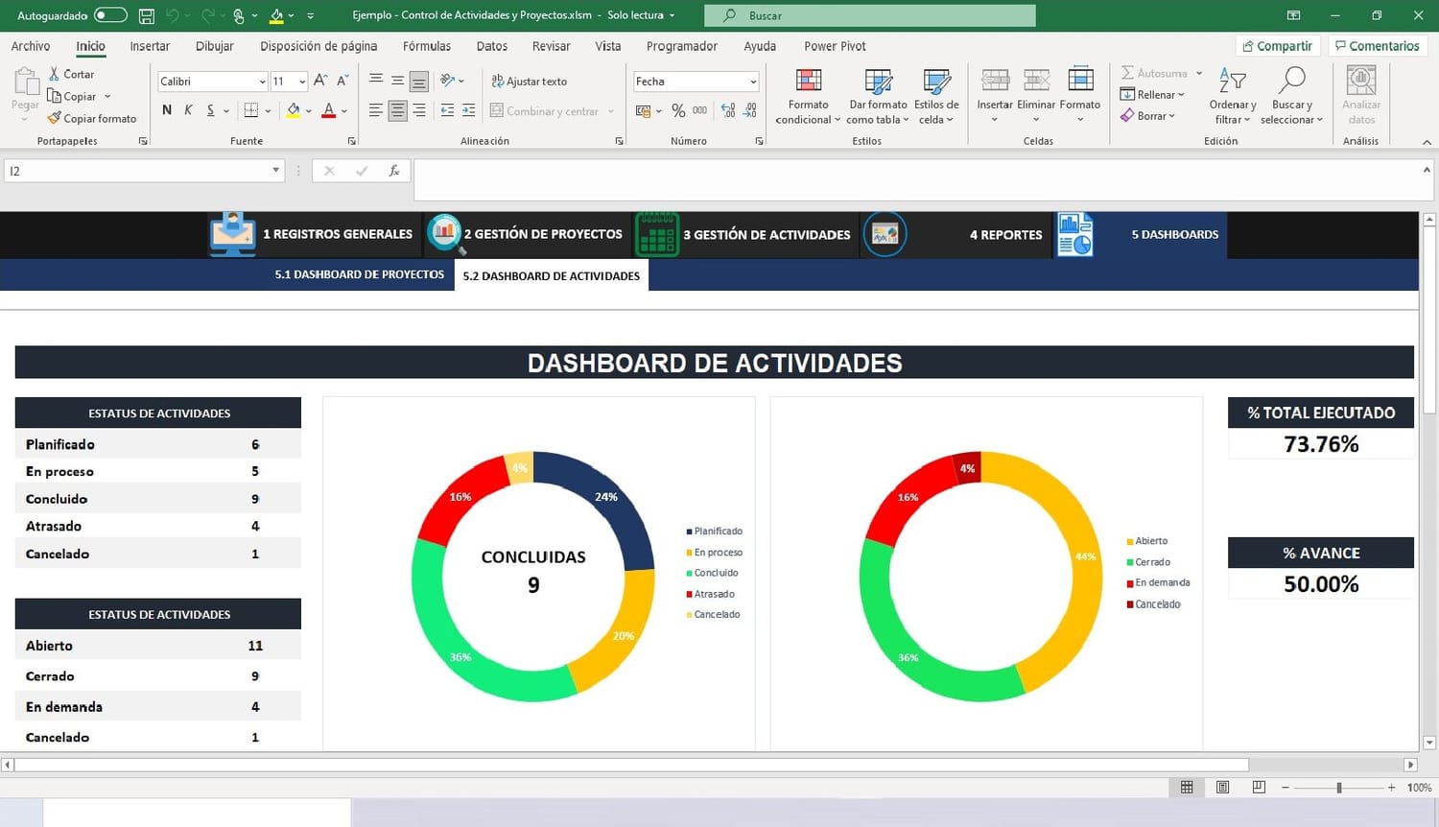1439x827 pixels.
Task: Switch to the Datos ribbon tab
Action: pyautogui.click(x=492, y=46)
